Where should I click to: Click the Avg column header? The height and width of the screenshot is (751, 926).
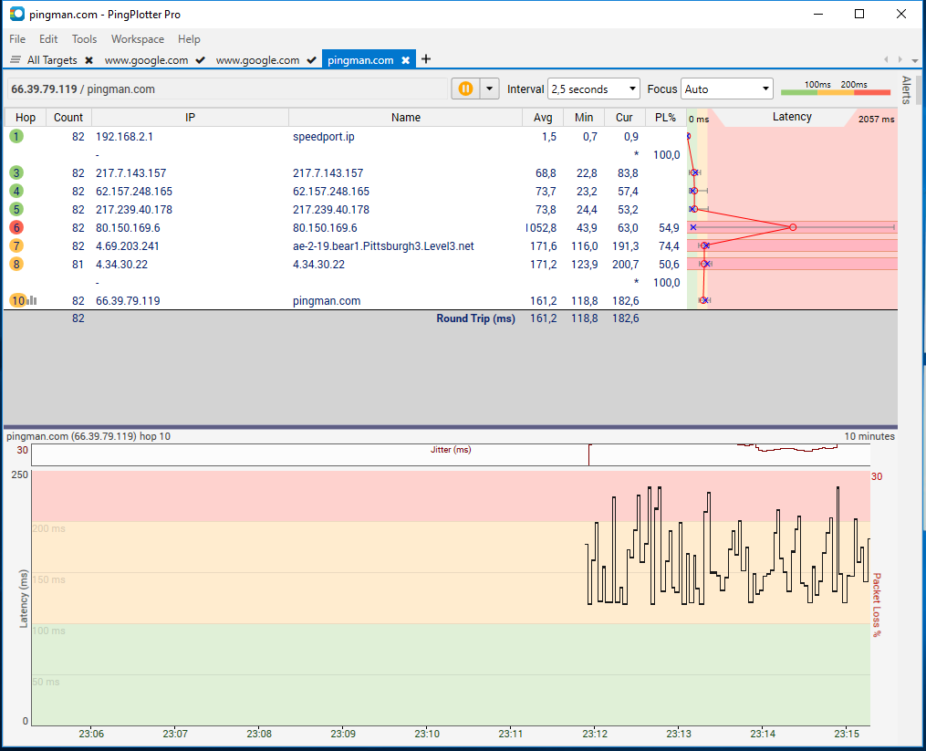(543, 118)
